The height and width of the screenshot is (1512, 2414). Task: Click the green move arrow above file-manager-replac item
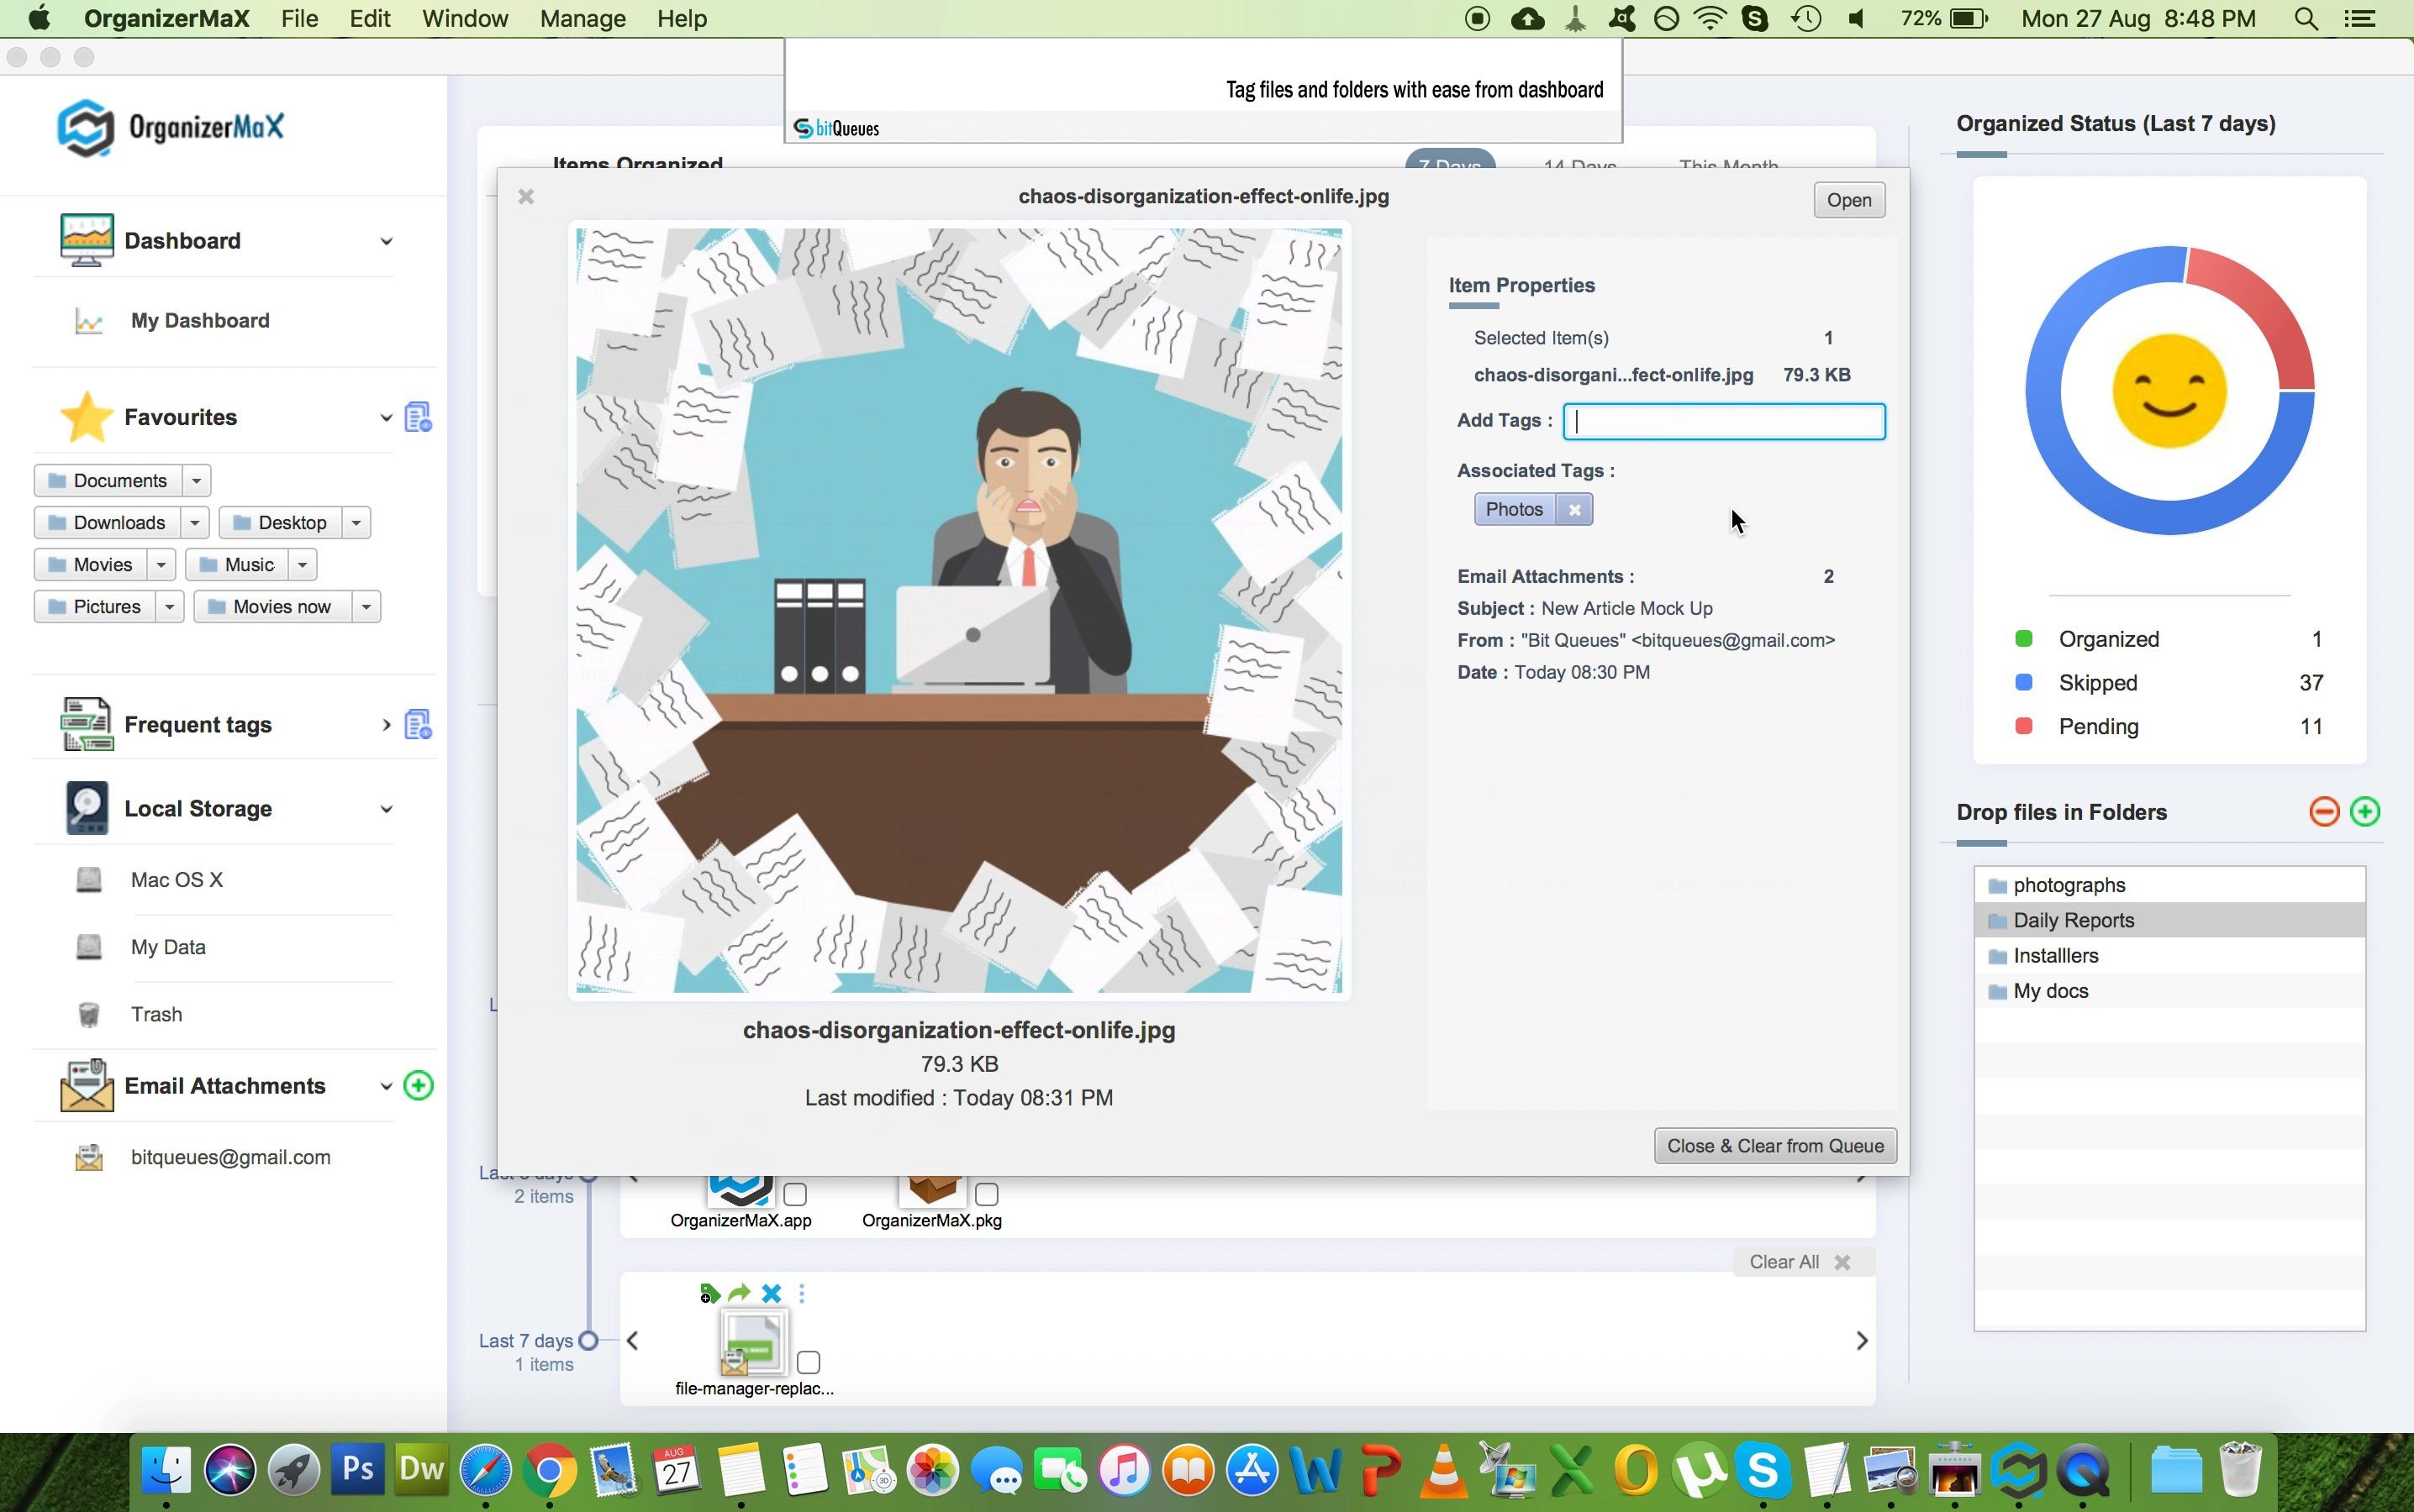[740, 1293]
